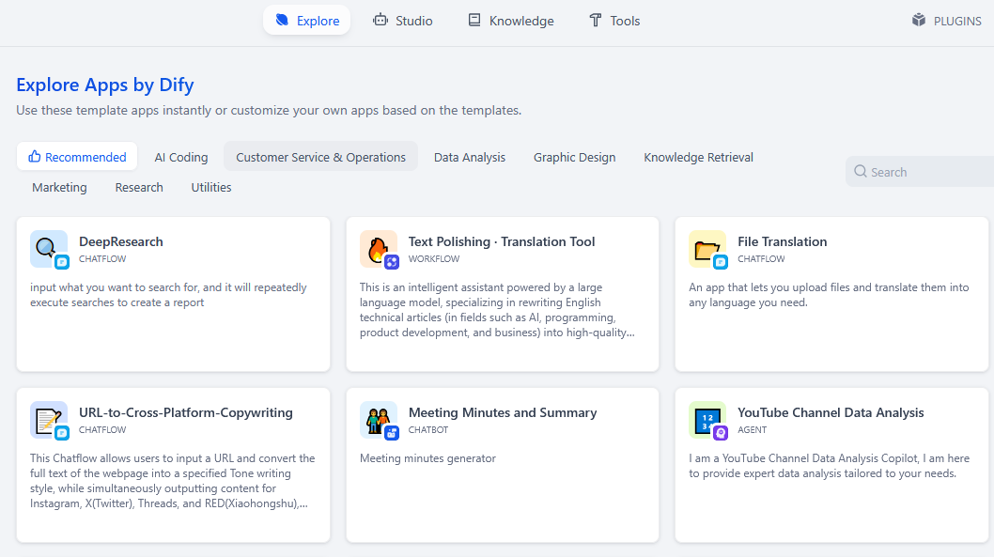Switch to the Studio tab
This screenshot has width=994, height=557.
pyautogui.click(x=403, y=21)
